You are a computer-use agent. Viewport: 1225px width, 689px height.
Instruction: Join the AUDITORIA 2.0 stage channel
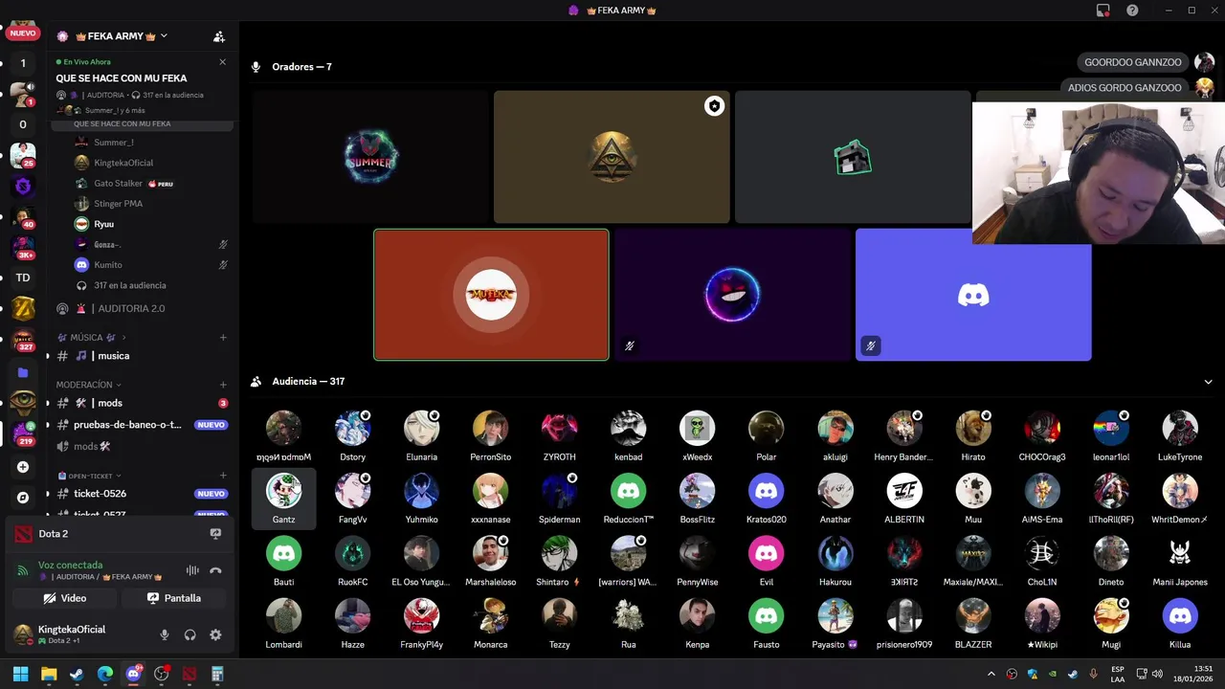[x=141, y=308]
